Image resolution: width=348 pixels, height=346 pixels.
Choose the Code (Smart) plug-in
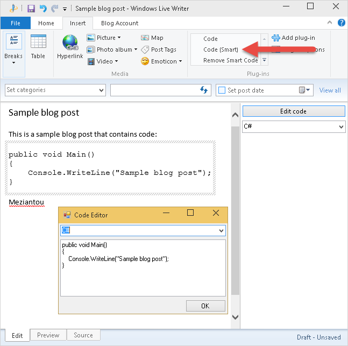tap(221, 50)
